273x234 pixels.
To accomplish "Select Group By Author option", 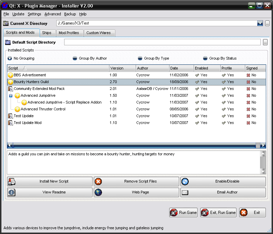I will (x=75, y=58).
